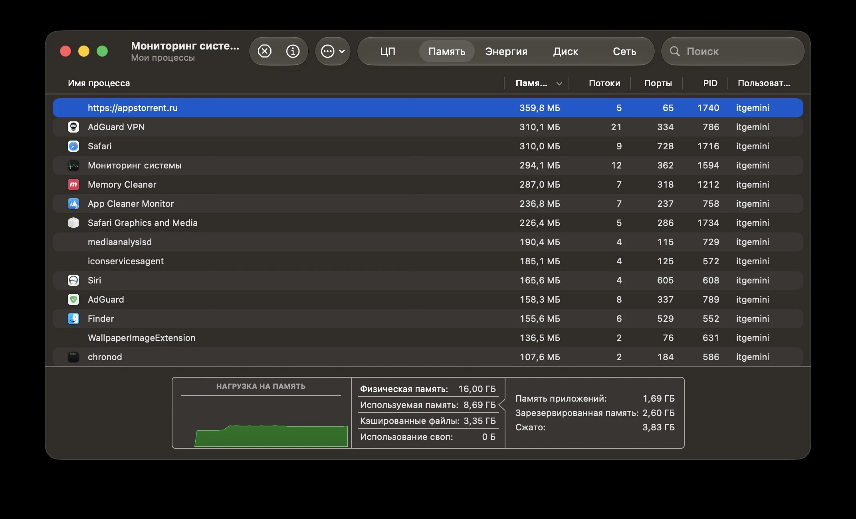Click the 294,1 МБ memory value
Screen dimensions: 856x519
coord(540,165)
